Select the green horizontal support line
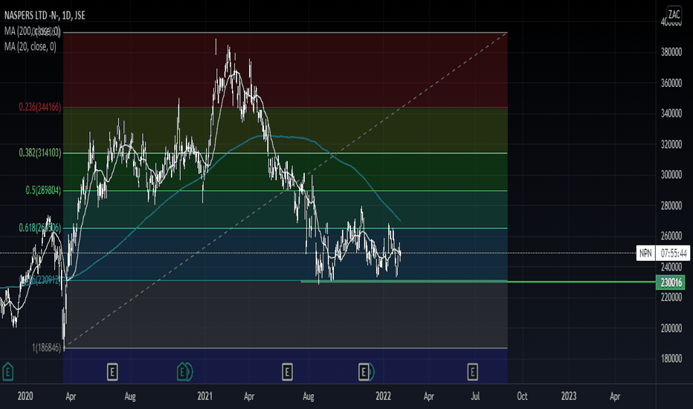Viewport: 693px width, 409px height. 477,281
